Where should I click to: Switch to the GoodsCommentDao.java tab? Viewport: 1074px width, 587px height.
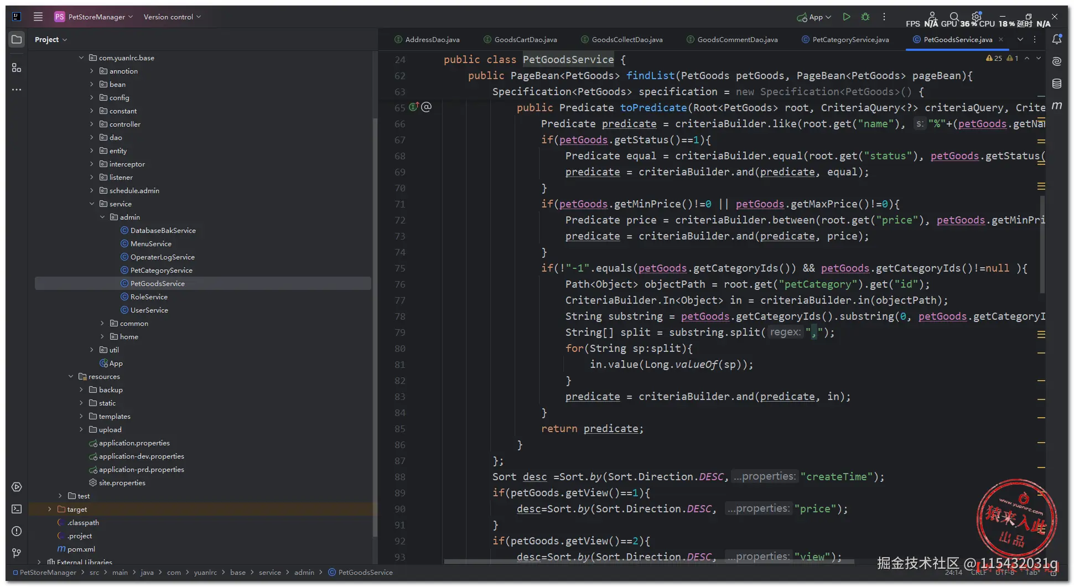point(732,39)
